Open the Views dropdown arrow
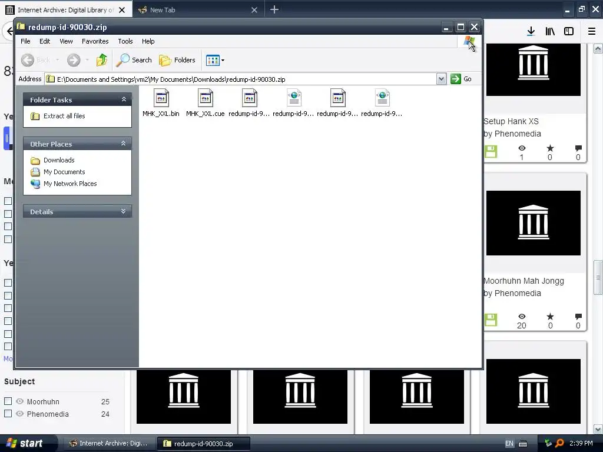The height and width of the screenshot is (452, 603). [x=223, y=61]
